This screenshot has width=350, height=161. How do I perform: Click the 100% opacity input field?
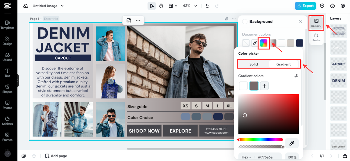(x=292, y=157)
